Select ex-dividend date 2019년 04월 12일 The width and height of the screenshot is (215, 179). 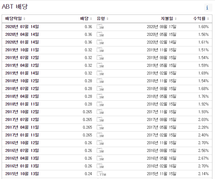[x=22, y=65]
